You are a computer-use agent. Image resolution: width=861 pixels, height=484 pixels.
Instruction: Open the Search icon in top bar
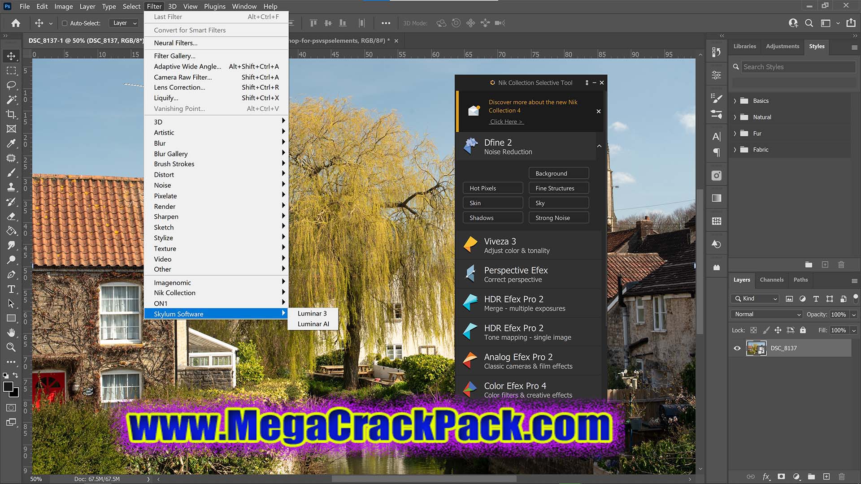tap(809, 23)
